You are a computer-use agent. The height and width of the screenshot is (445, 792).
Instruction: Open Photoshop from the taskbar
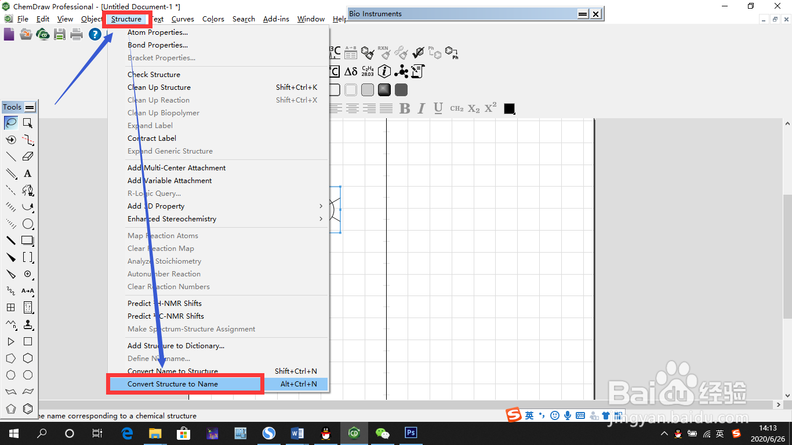tap(410, 433)
